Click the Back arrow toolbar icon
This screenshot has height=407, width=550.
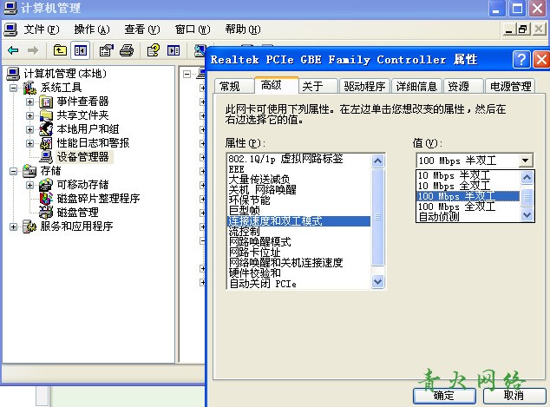13,50
